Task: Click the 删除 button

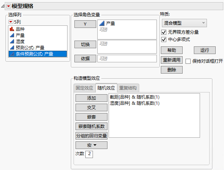Action: pos(172,70)
